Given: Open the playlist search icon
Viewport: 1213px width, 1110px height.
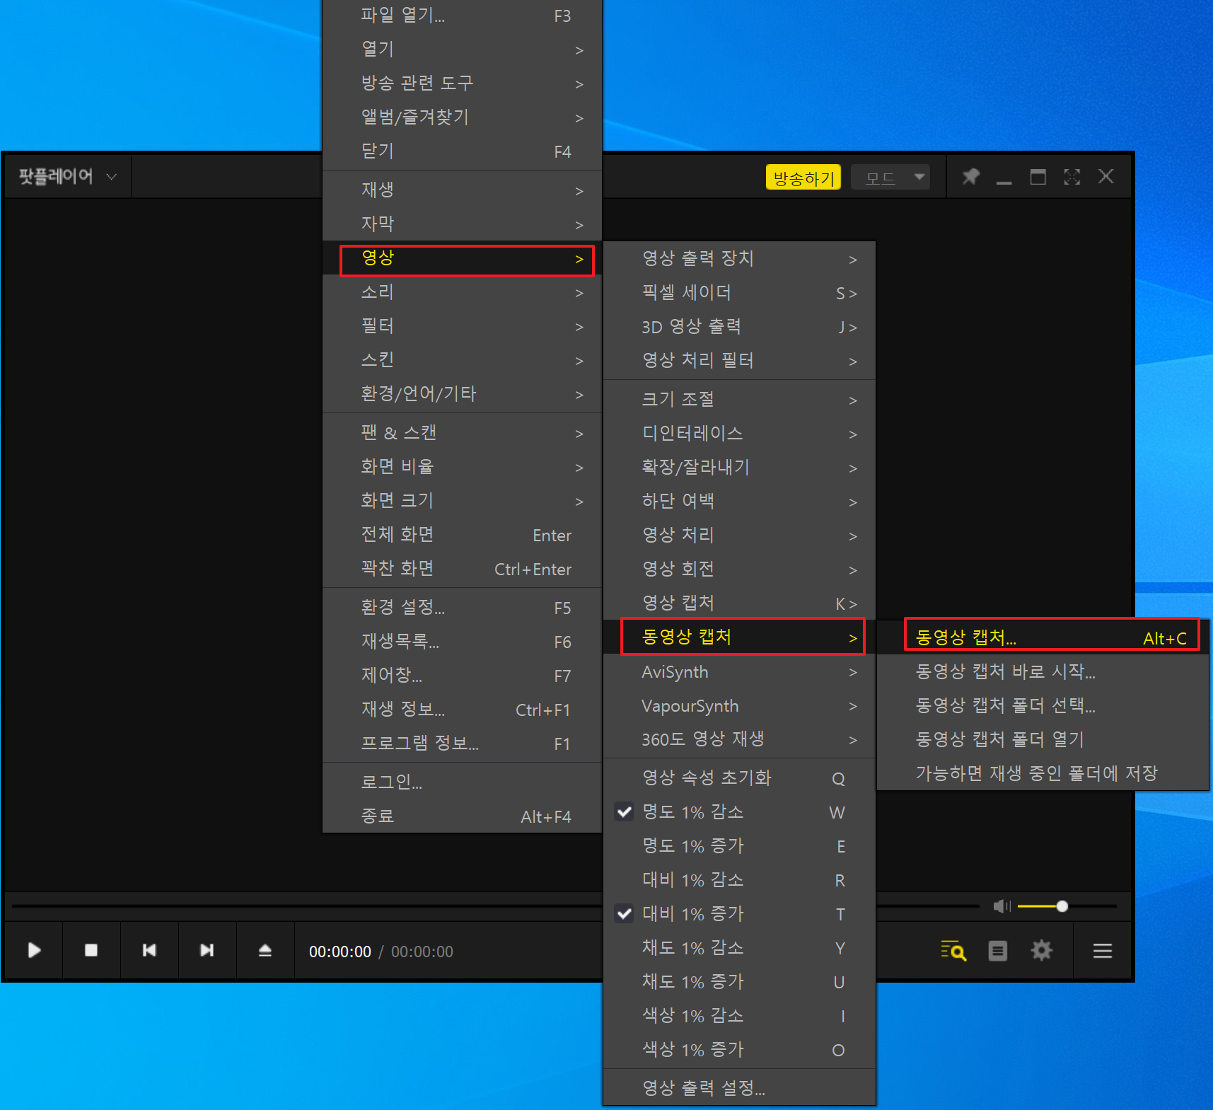Looking at the screenshot, I should (x=953, y=951).
